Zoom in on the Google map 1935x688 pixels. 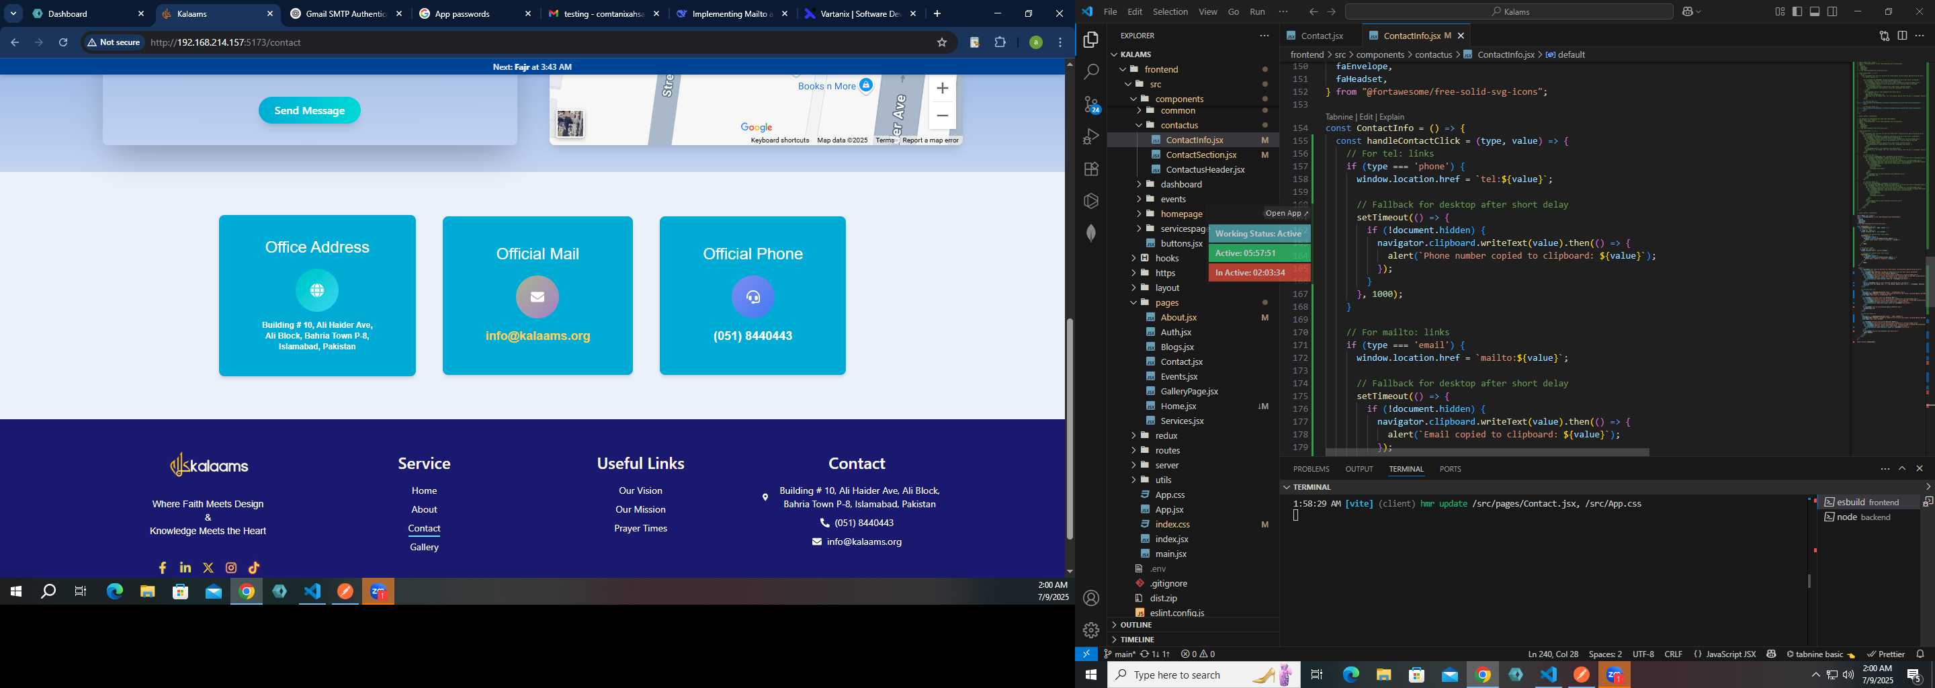(942, 89)
